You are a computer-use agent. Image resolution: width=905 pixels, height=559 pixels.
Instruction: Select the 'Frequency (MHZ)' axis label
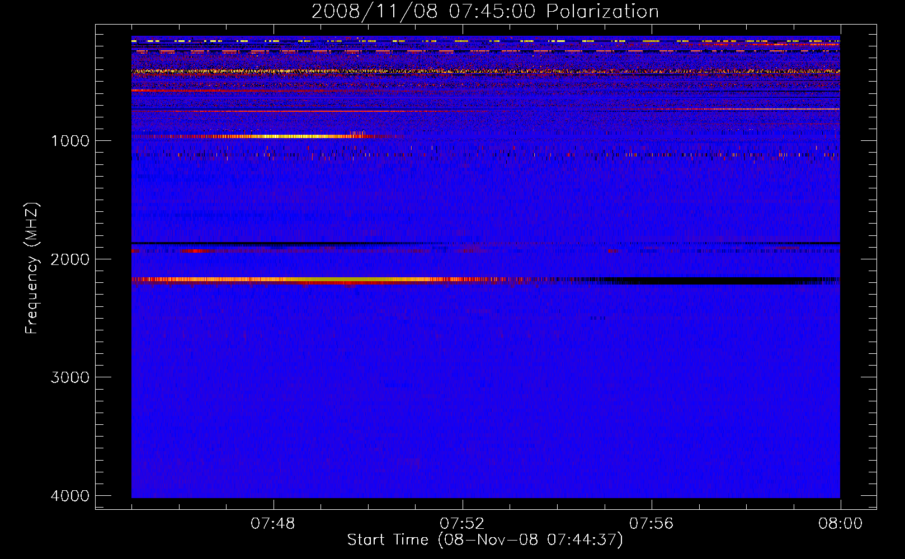pos(32,268)
